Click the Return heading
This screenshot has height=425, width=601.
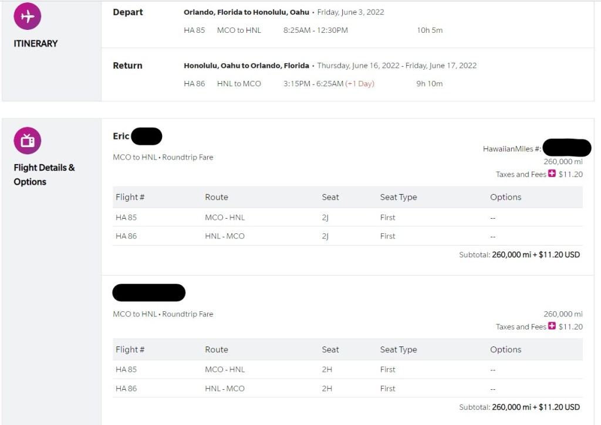pos(127,66)
